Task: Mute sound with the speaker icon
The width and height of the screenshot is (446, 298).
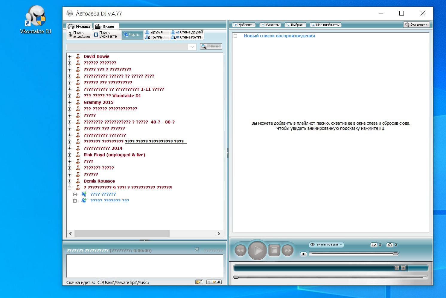Action: 304,254
